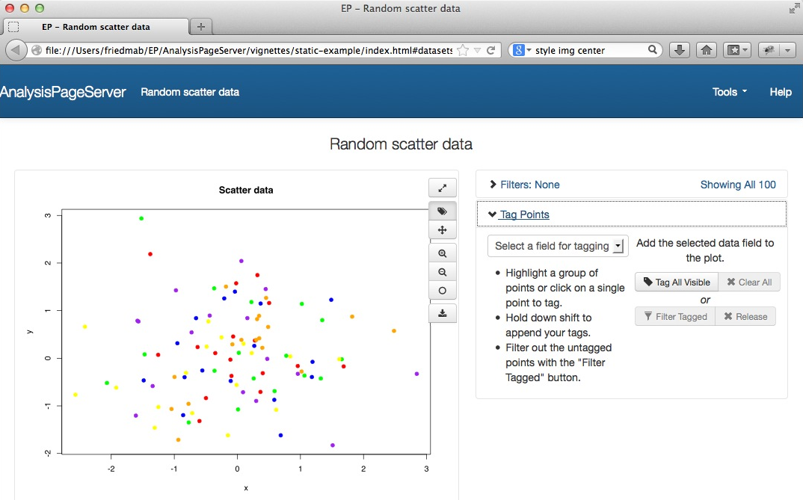The height and width of the screenshot is (500, 803).
Task: Open Help from the navbar
Action: pos(780,92)
